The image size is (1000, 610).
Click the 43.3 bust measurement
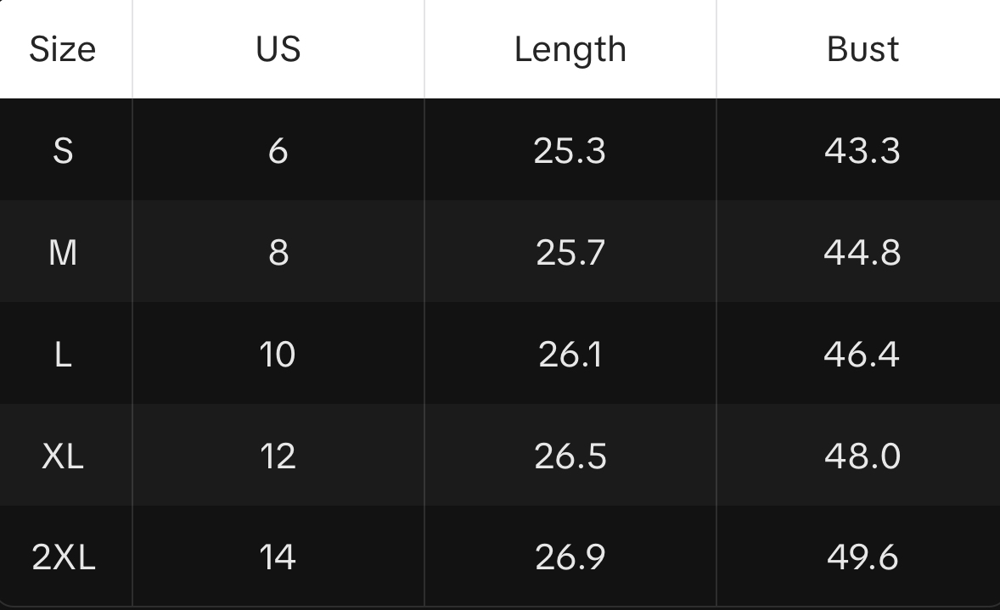[x=862, y=151]
